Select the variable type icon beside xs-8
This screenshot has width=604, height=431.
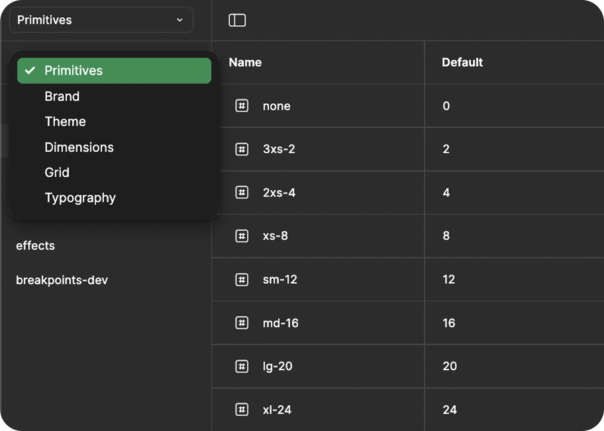point(243,236)
